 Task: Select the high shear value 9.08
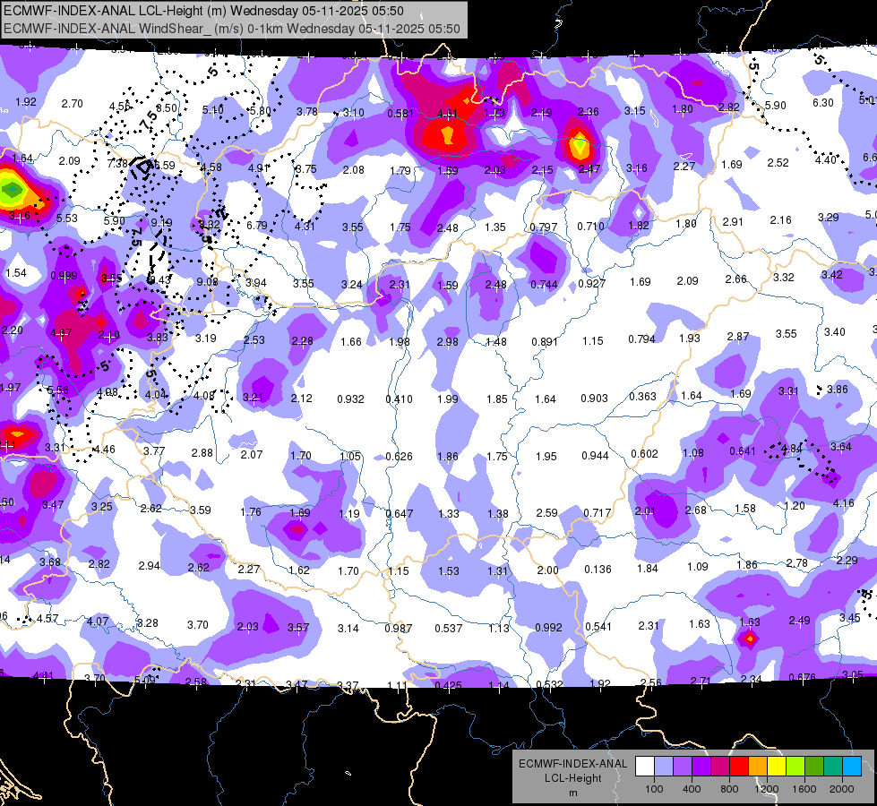tap(208, 282)
